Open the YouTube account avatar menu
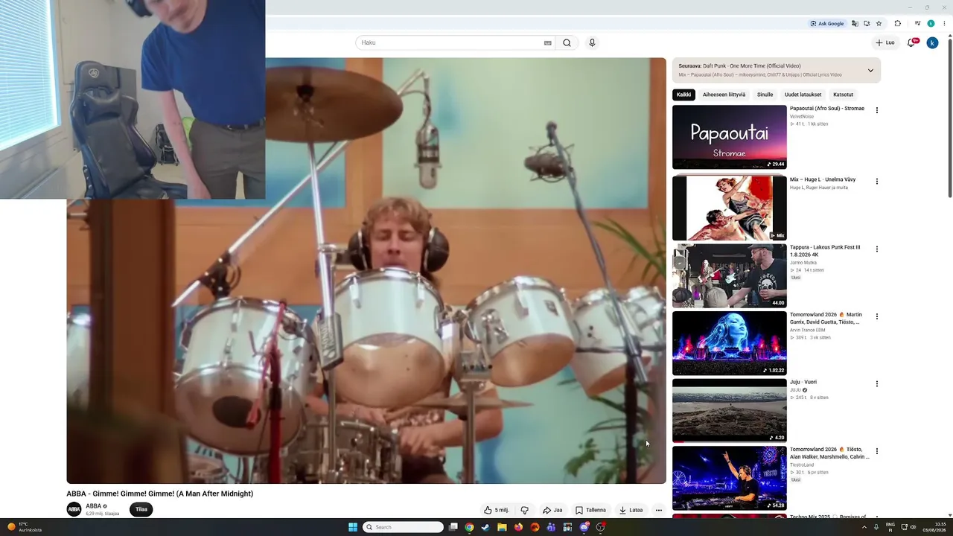The image size is (953, 536). [932, 42]
